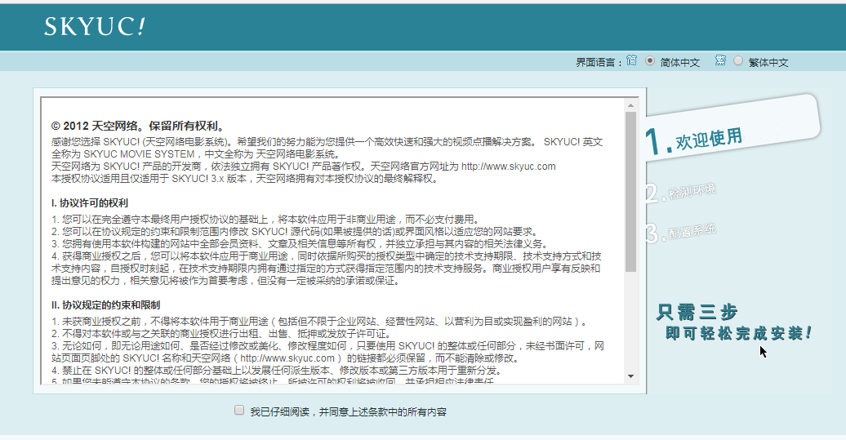Image resolution: width=846 pixels, height=440 pixels.
Task: Click clause 1 about 非商业用途 use
Action: pos(265,220)
